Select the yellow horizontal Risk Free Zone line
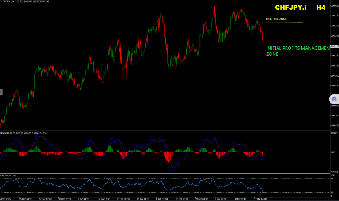The width and height of the screenshot is (339, 201). tap(268, 23)
